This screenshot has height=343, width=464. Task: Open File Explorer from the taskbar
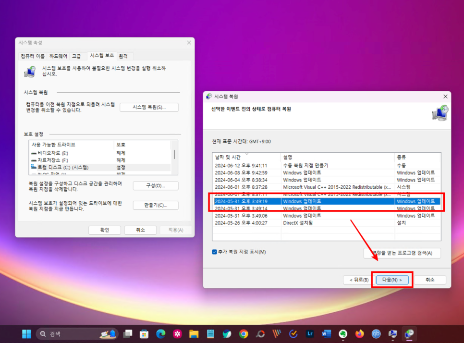pyautogui.click(x=194, y=334)
